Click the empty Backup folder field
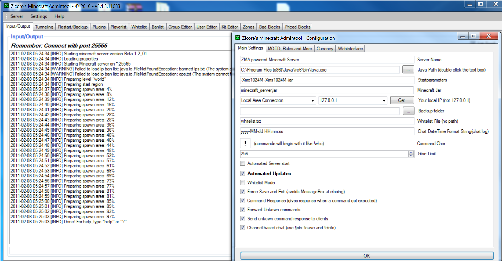Viewport: 502px width, 261px height. click(x=320, y=111)
